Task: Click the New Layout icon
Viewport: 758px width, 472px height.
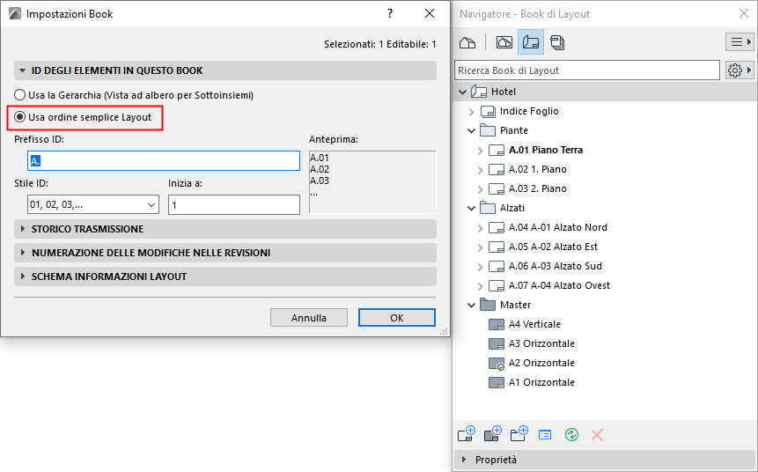Action: pos(467,434)
